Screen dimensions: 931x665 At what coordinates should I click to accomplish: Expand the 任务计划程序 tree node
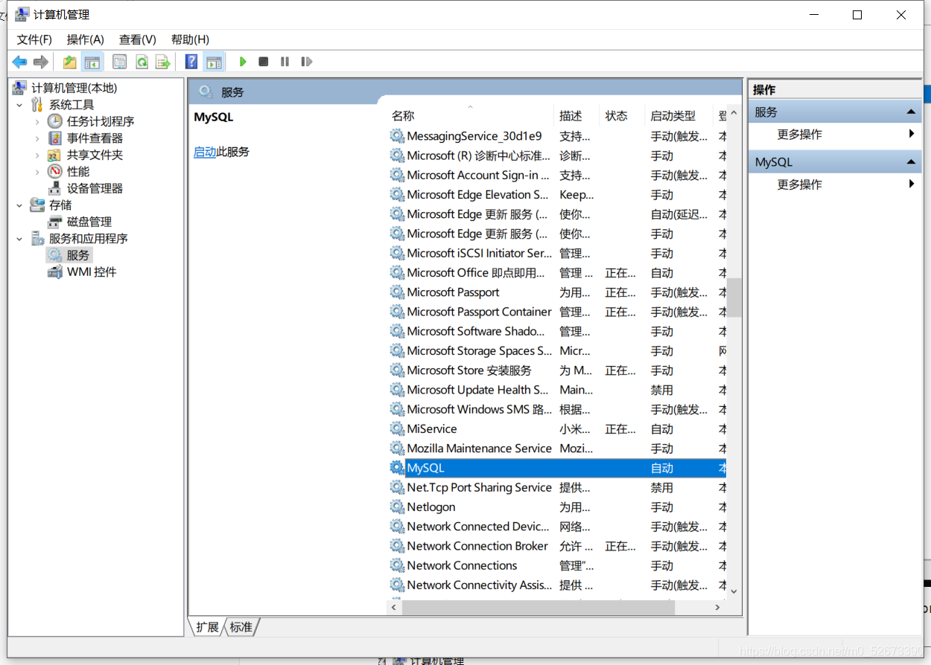[x=37, y=121]
